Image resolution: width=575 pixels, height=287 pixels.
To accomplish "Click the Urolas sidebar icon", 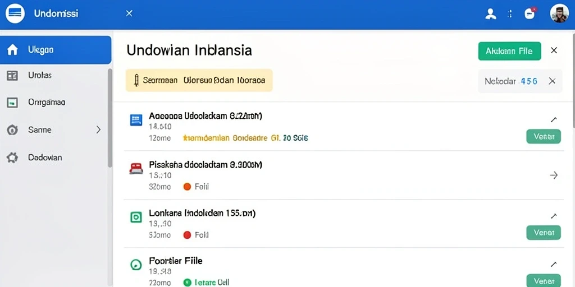I will point(12,76).
